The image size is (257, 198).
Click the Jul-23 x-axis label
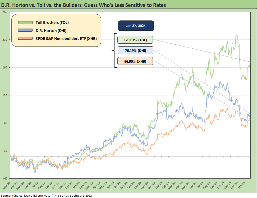[x=117, y=185]
